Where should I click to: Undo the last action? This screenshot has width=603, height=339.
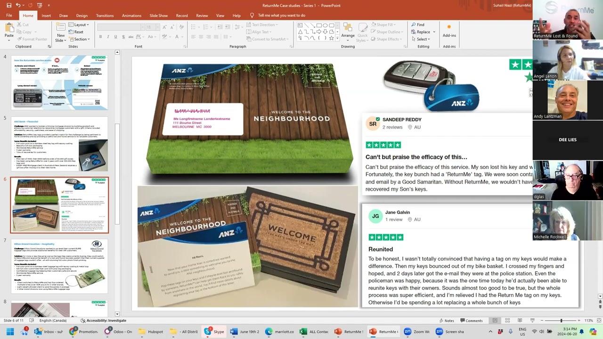18,5
